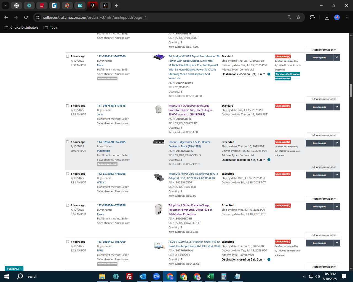Image resolution: width=353 pixels, height=282 pixels.
Task: Click the zoom magnifier icon in address bar
Action: 289,17
